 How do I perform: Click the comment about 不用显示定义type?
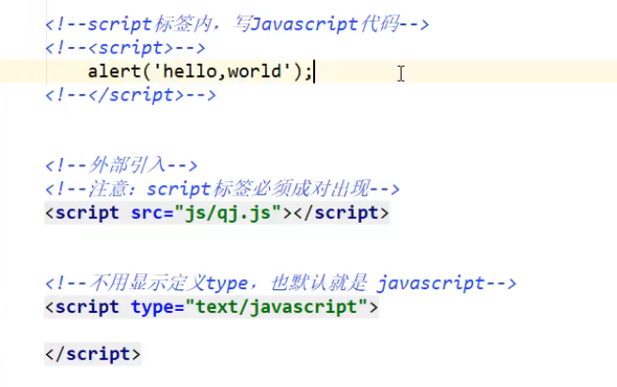click(280, 284)
